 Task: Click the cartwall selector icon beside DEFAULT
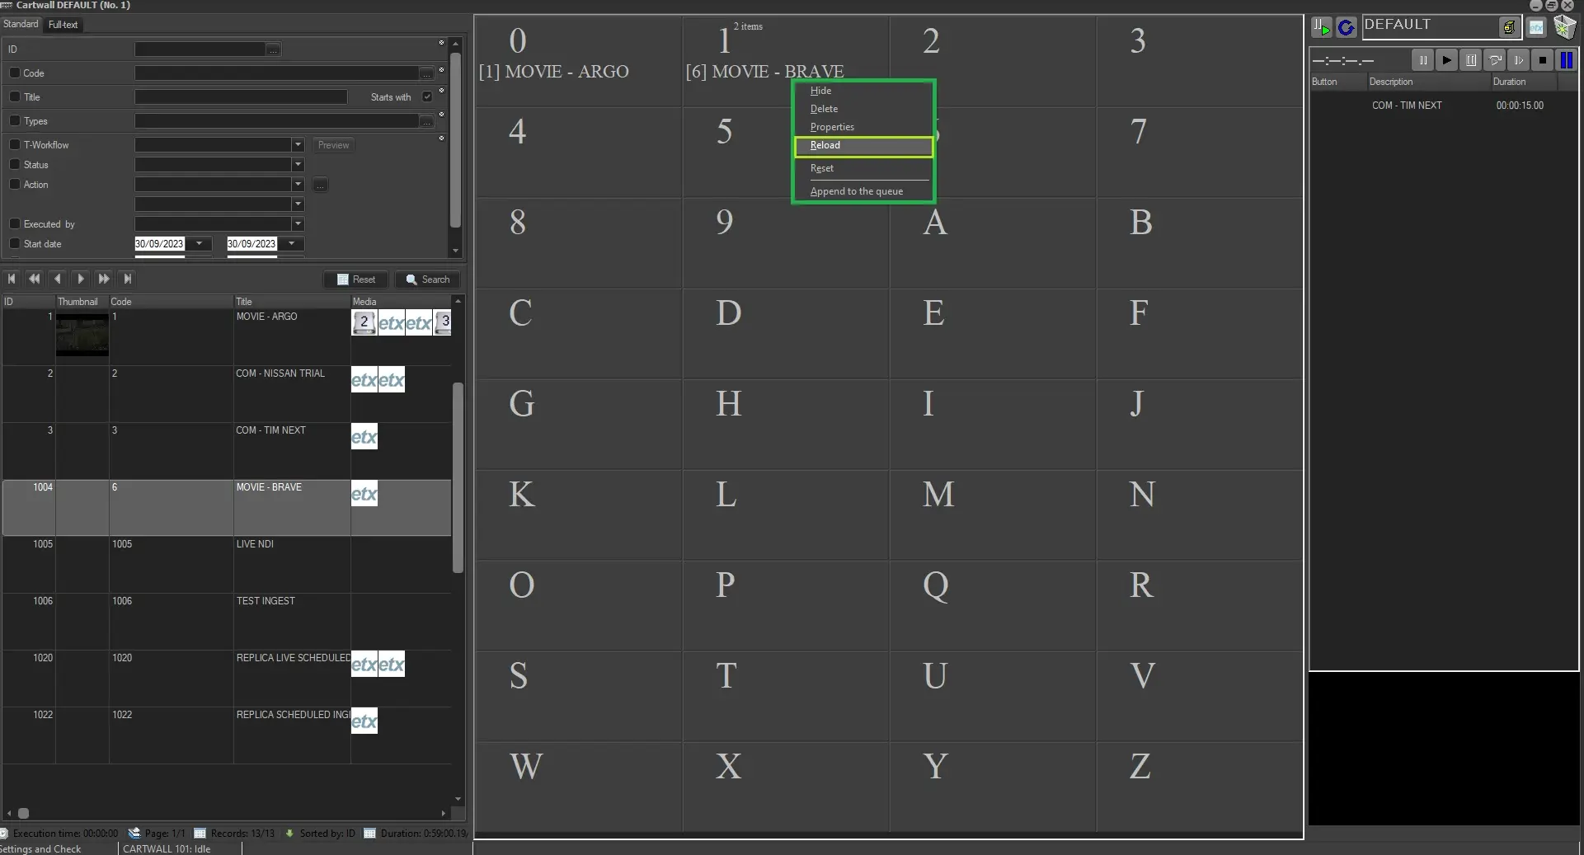1508,28
